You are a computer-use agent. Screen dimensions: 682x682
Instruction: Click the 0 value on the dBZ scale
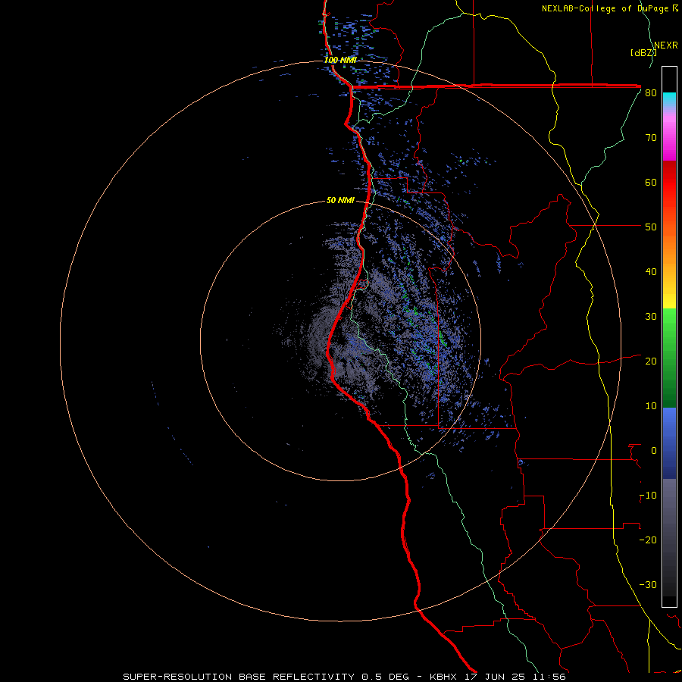click(654, 451)
